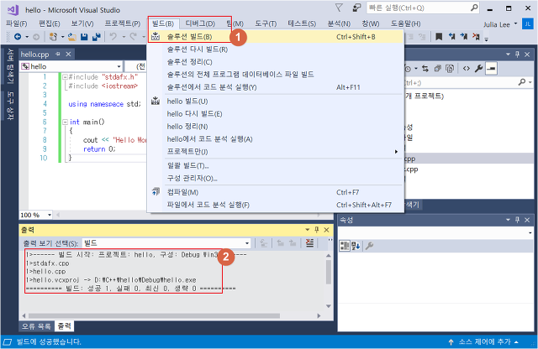The image size is (538, 349).
Task: Select 솔루션 빌드(B) menu item
Action: (276, 37)
